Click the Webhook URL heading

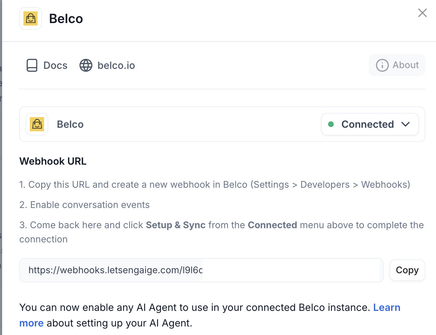pos(53,161)
